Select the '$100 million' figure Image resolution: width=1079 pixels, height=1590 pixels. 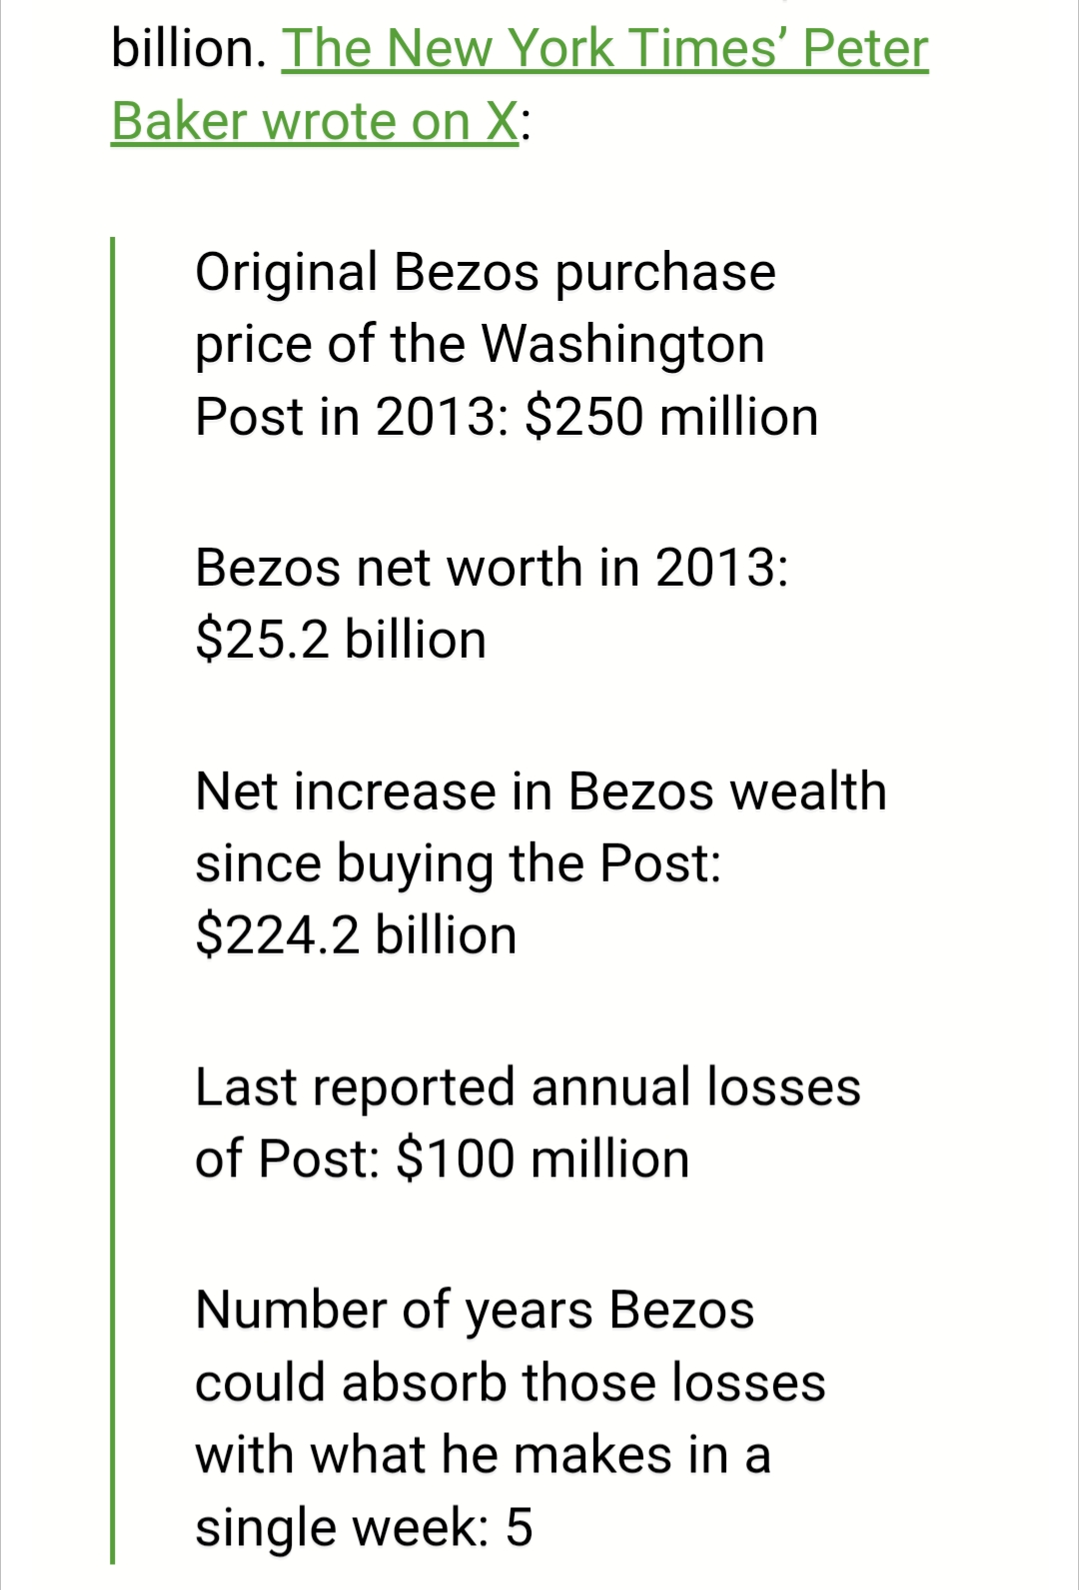point(542,1159)
